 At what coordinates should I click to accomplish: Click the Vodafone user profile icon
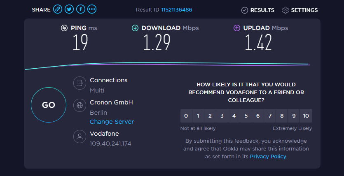80,137
